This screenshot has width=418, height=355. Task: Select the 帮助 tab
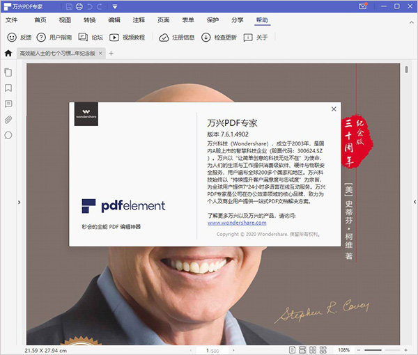coord(262,20)
